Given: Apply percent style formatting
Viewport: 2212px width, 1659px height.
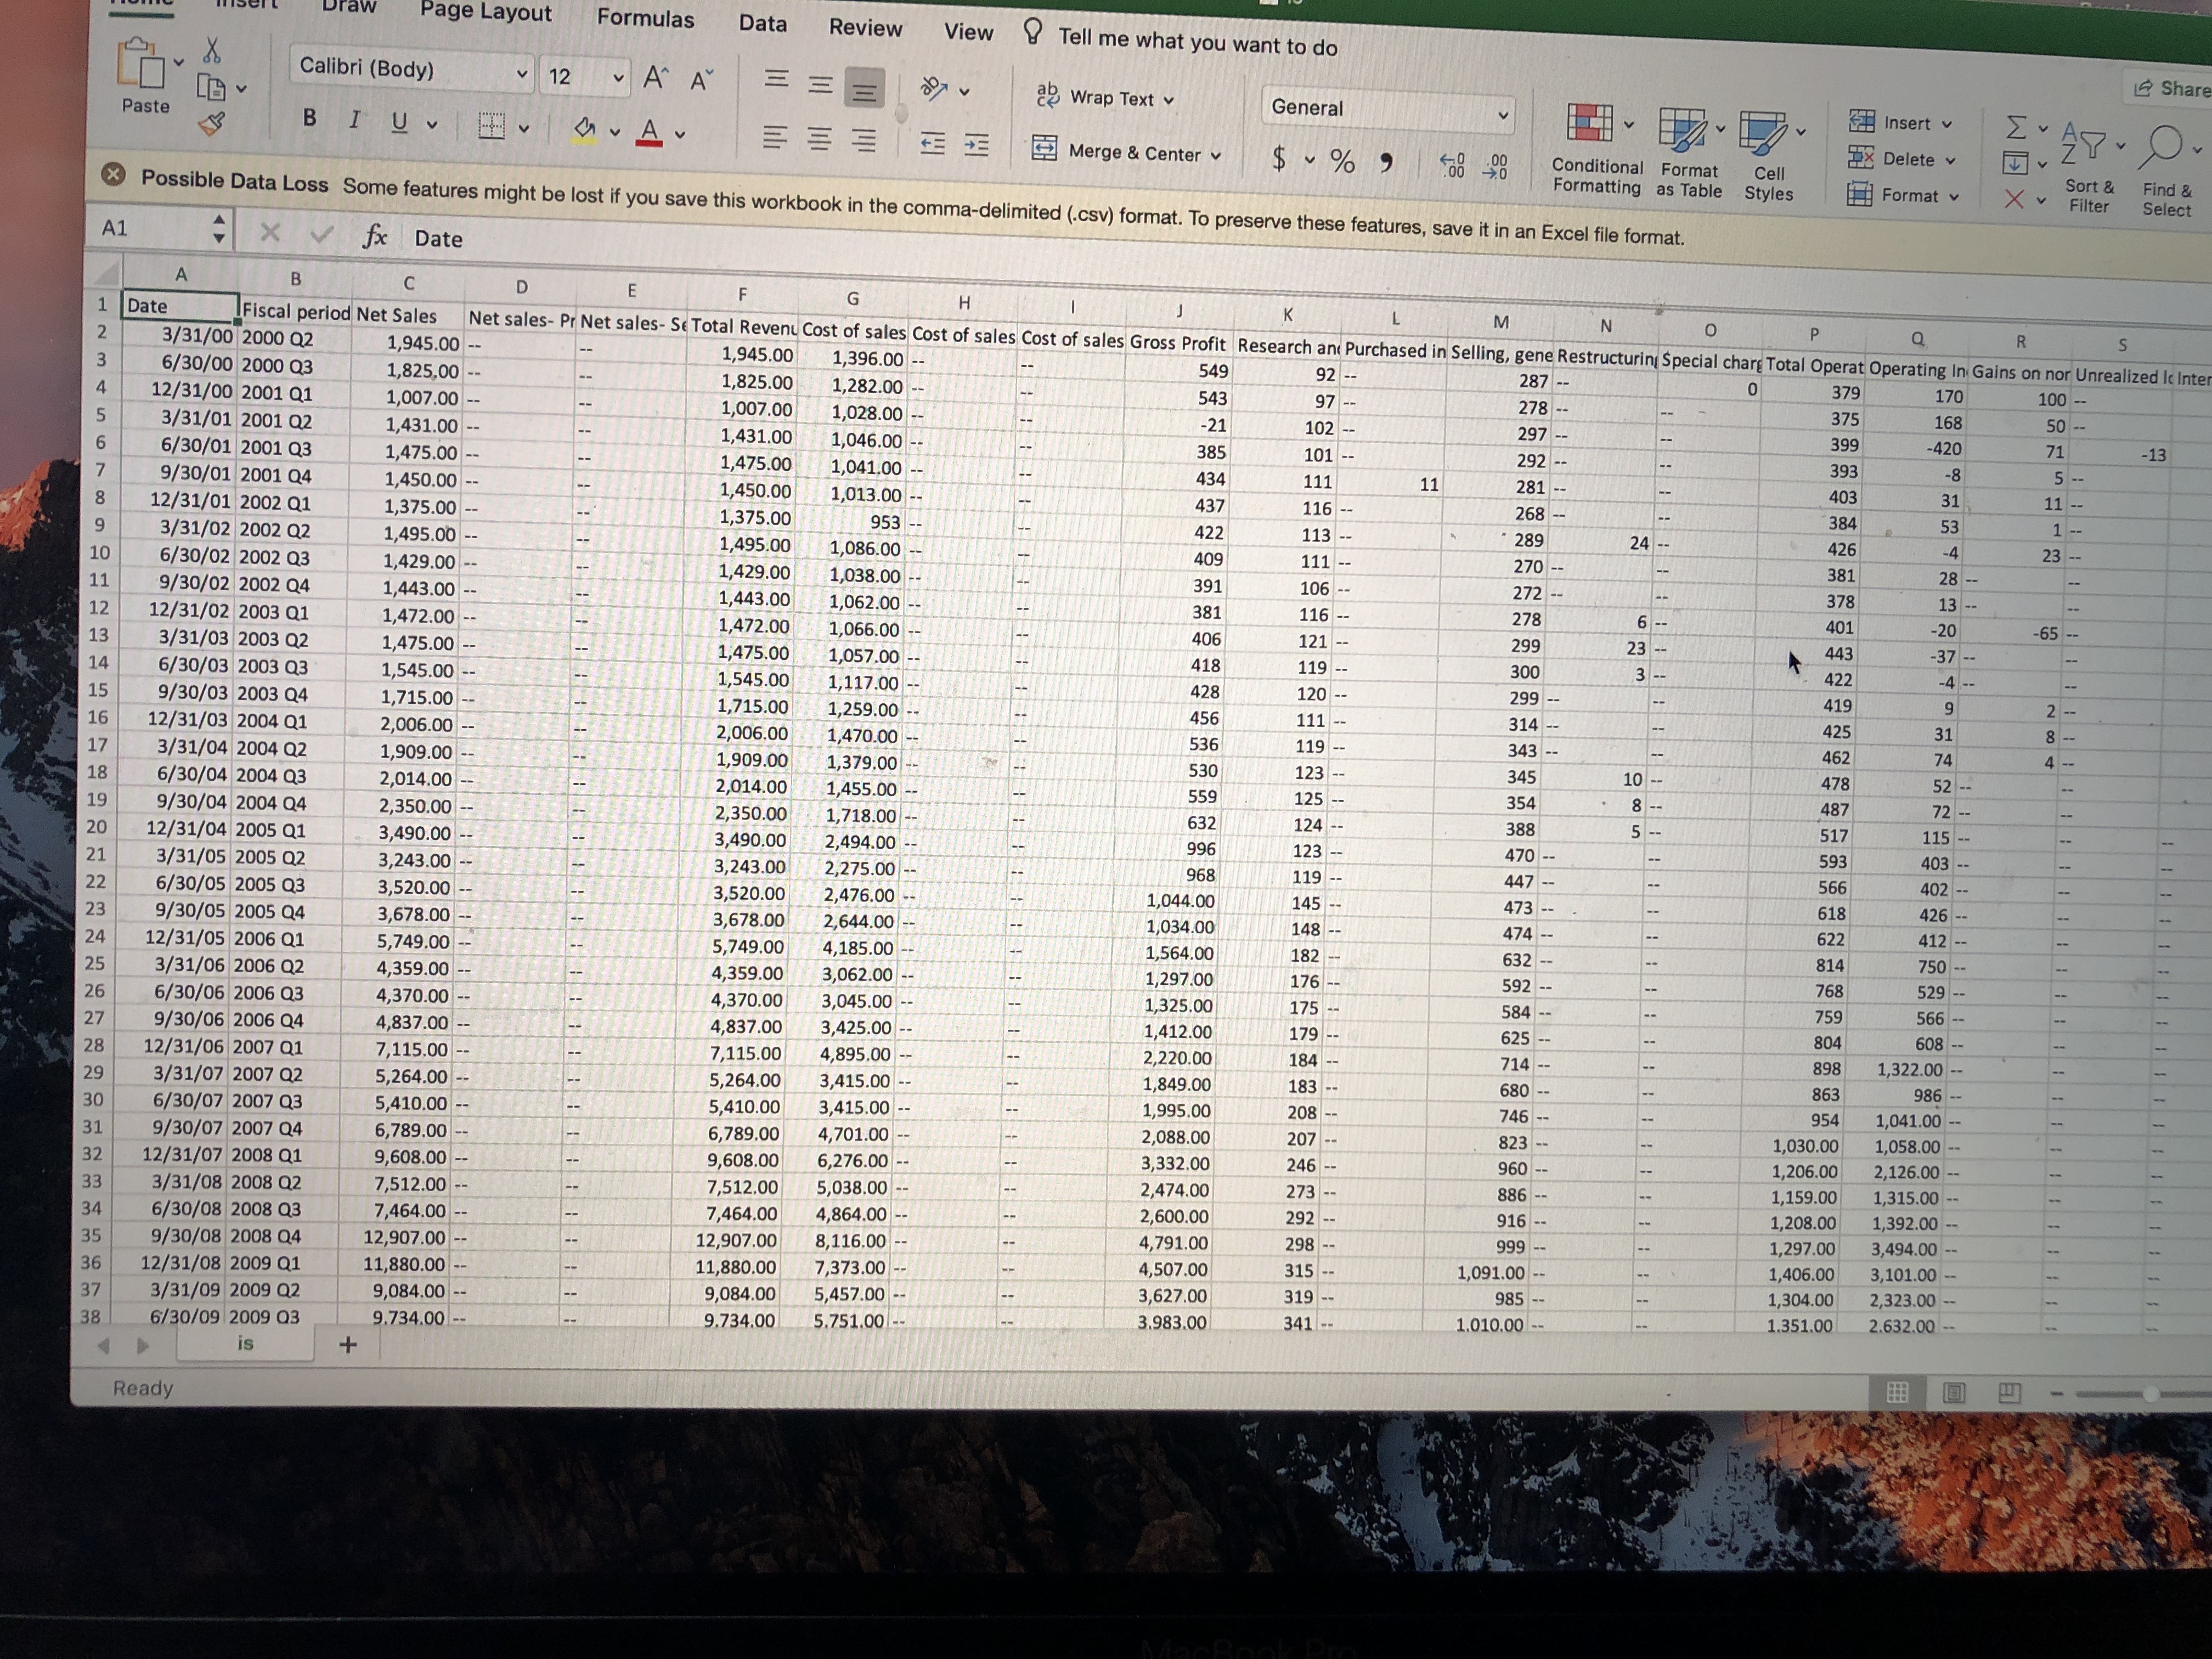Looking at the screenshot, I should point(1342,161).
